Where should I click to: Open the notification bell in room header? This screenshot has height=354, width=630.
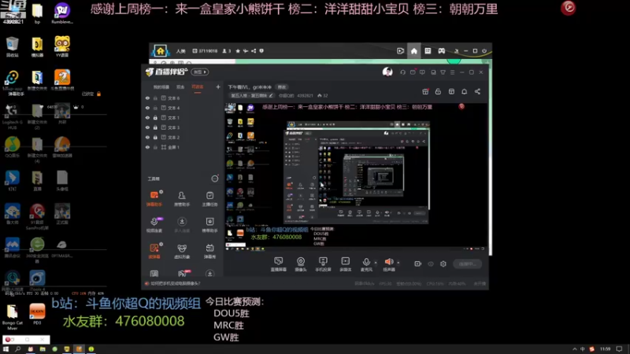(464, 91)
